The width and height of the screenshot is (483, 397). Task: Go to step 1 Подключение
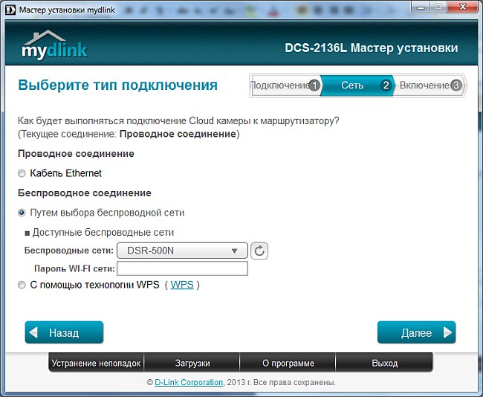[285, 85]
